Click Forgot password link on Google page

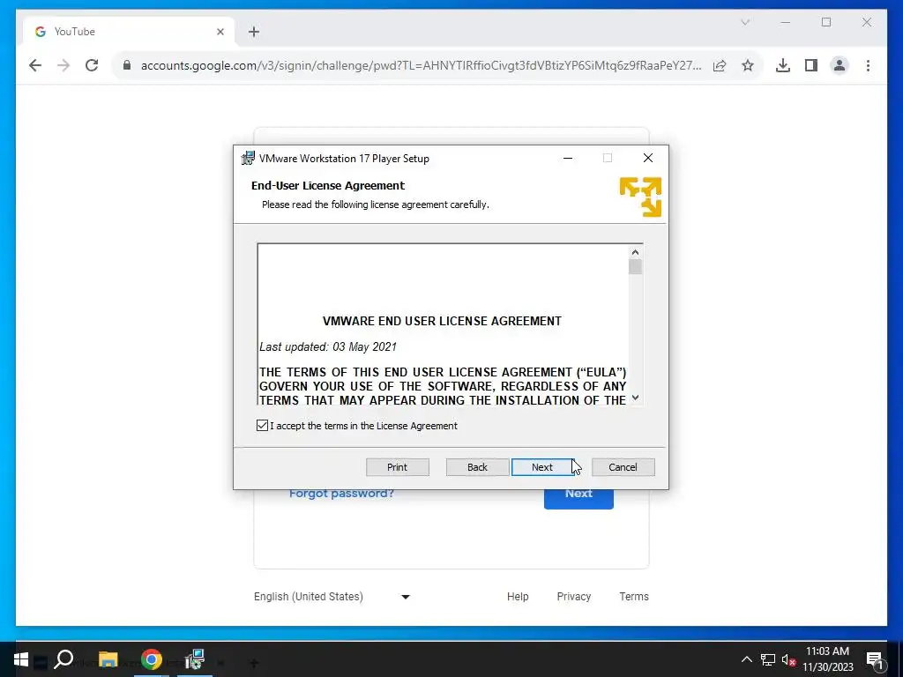coord(341,494)
